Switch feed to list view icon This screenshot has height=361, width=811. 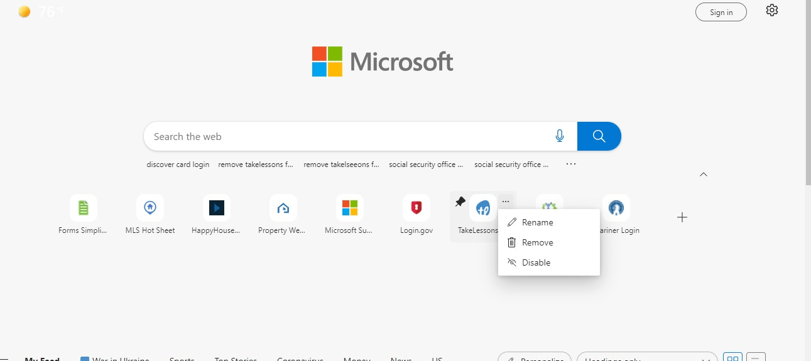(756, 357)
